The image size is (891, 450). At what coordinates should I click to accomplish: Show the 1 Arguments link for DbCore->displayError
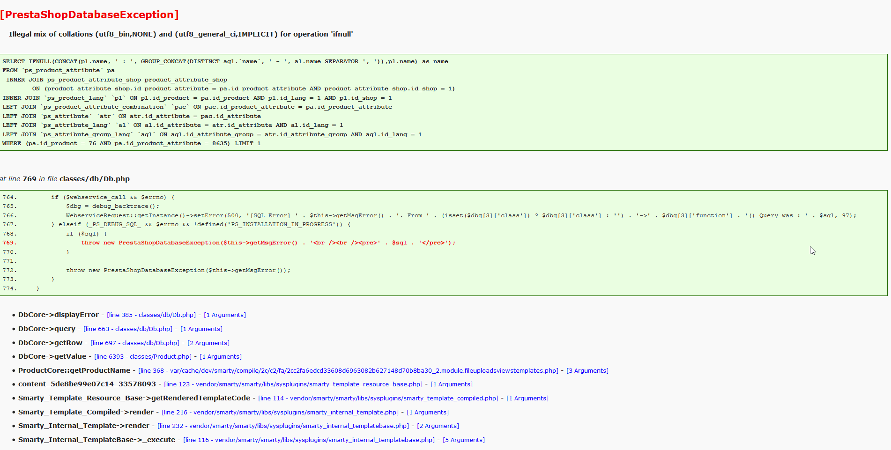pos(225,315)
